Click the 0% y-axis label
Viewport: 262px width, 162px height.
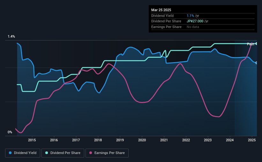(x=9, y=132)
